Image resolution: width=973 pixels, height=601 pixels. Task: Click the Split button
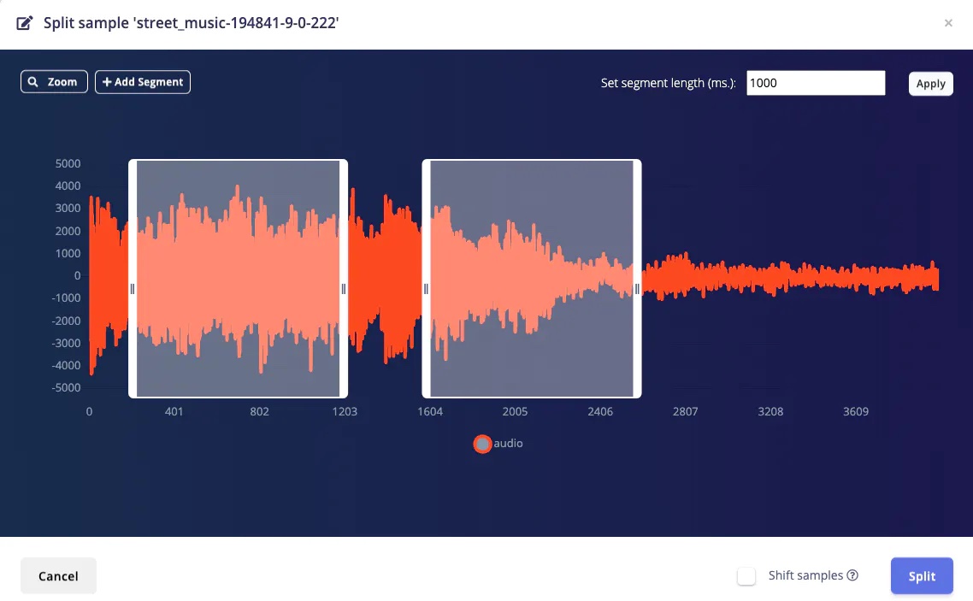pos(922,576)
